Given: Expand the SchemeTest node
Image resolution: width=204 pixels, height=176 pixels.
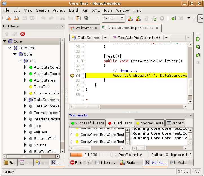Looking at the screenshot, I should tap(25, 138).
